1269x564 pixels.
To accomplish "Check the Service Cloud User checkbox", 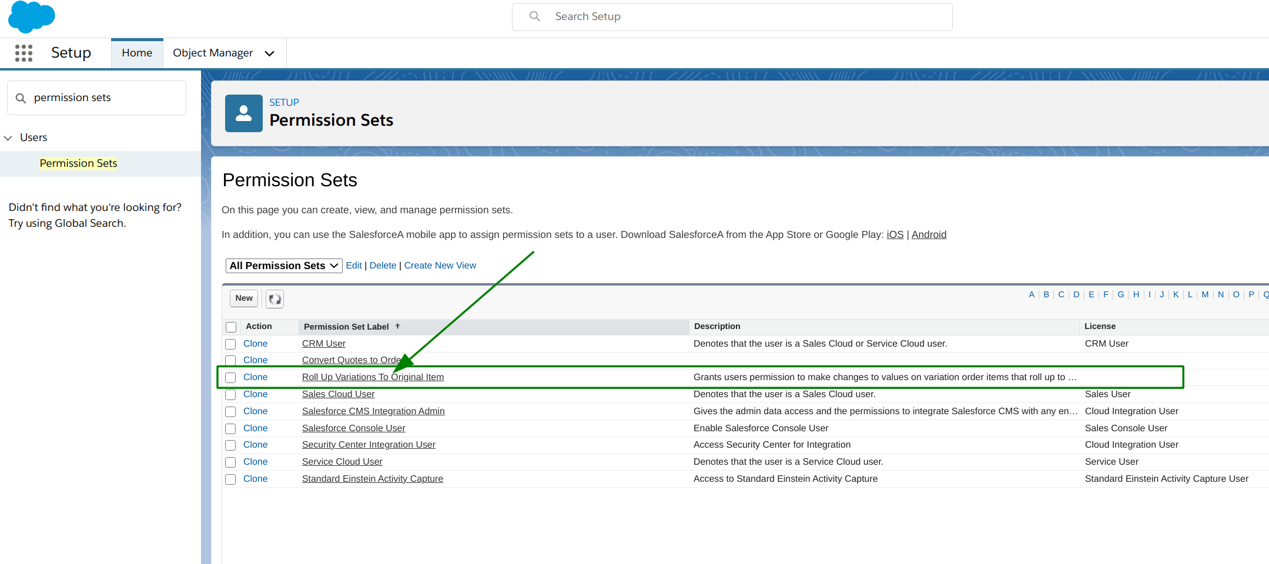I will coord(230,462).
